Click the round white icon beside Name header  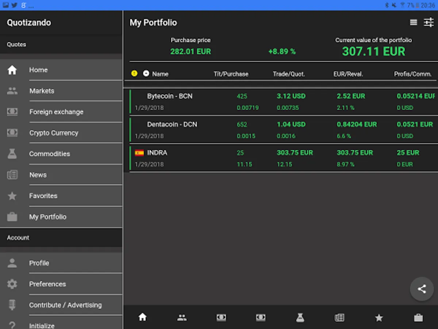point(146,73)
